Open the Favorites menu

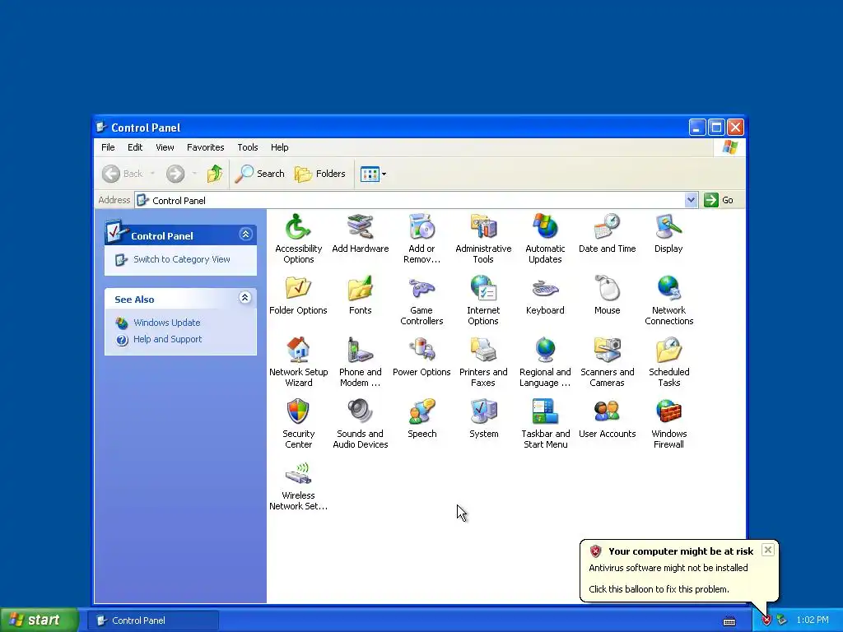tap(205, 147)
